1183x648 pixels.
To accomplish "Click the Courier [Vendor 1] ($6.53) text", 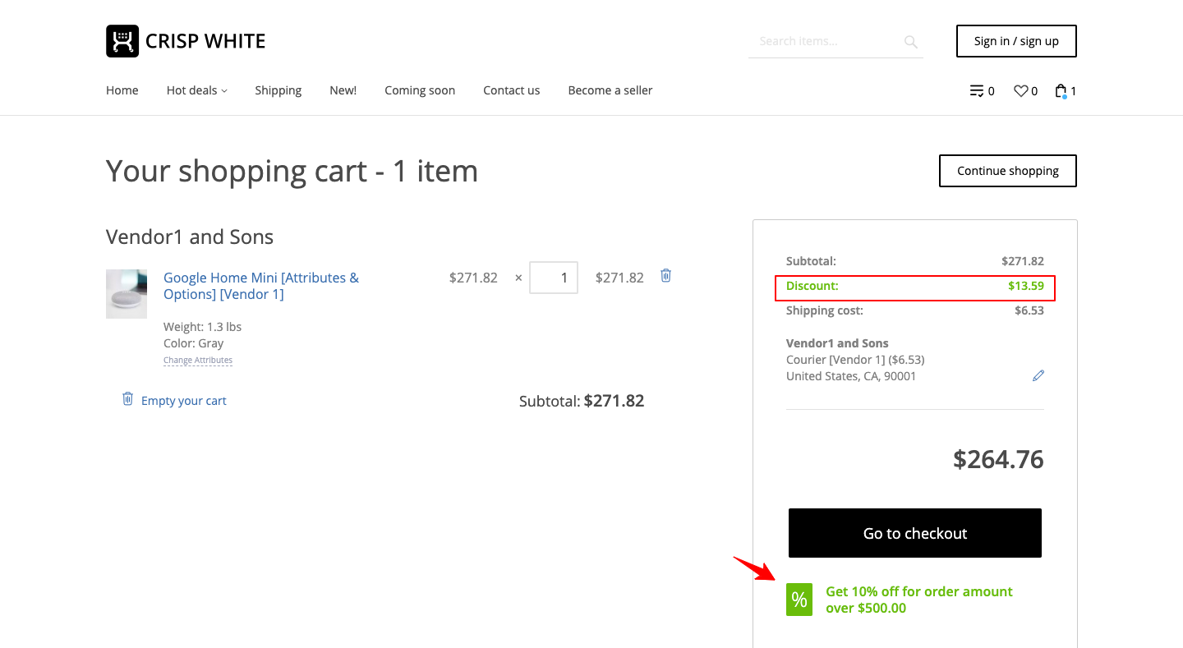I will click(855, 360).
